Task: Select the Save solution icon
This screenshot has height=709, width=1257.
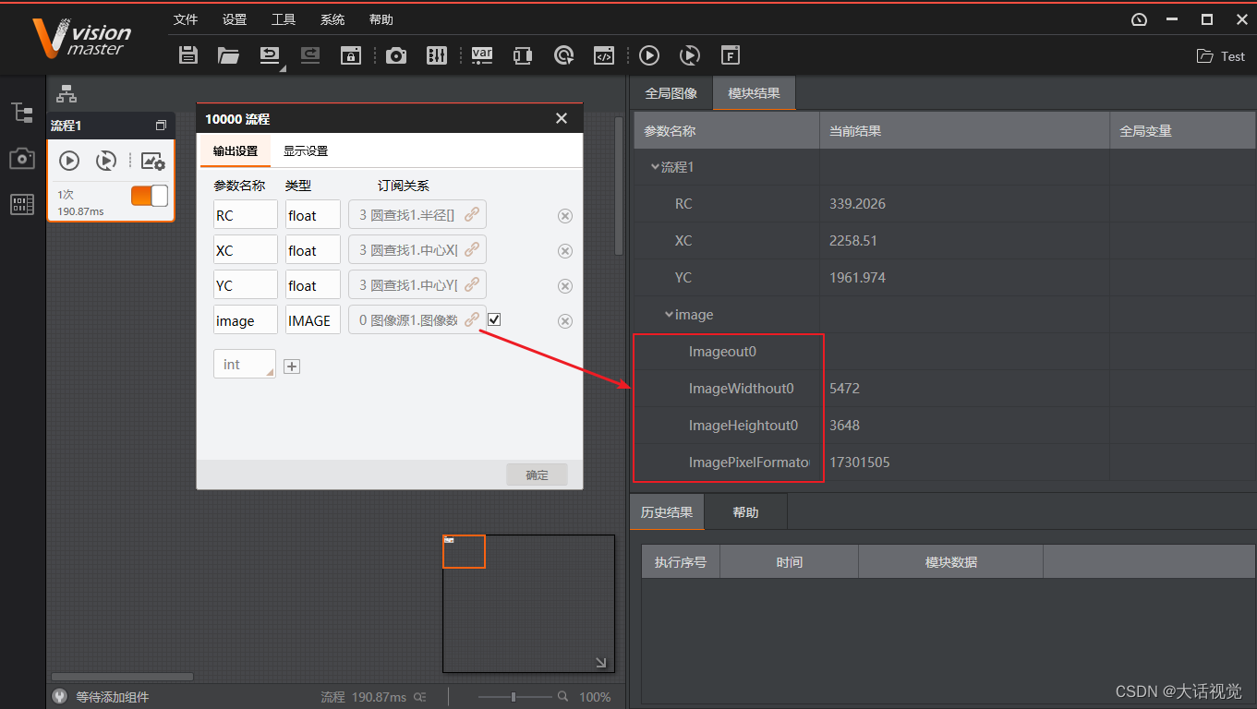Action: click(187, 55)
